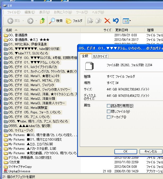Switch to the カスタマイズ tab
The image size is (163, 179).
(100, 56)
